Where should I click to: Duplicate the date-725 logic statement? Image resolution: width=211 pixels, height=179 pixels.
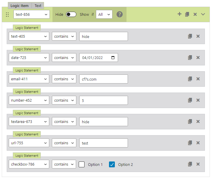(190, 58)
